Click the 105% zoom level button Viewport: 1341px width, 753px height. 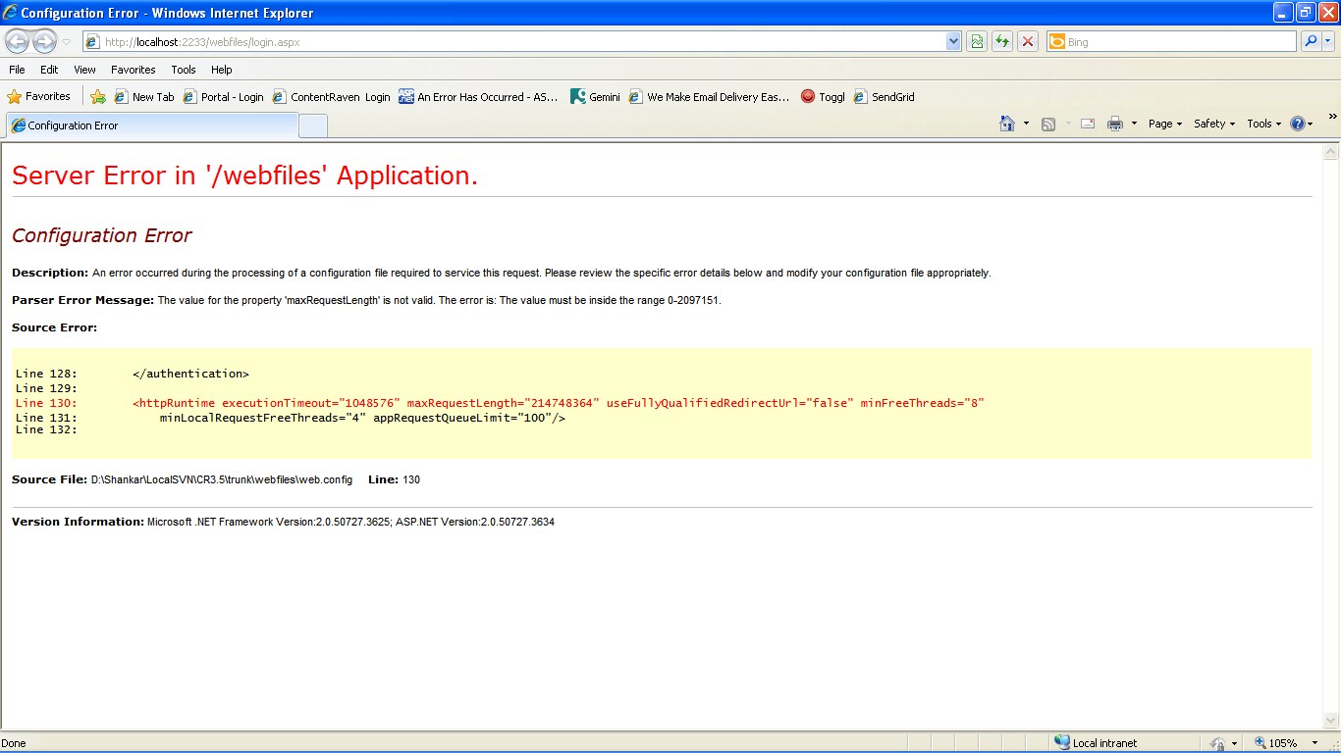pyautogui.click(x=1276, y=743)
